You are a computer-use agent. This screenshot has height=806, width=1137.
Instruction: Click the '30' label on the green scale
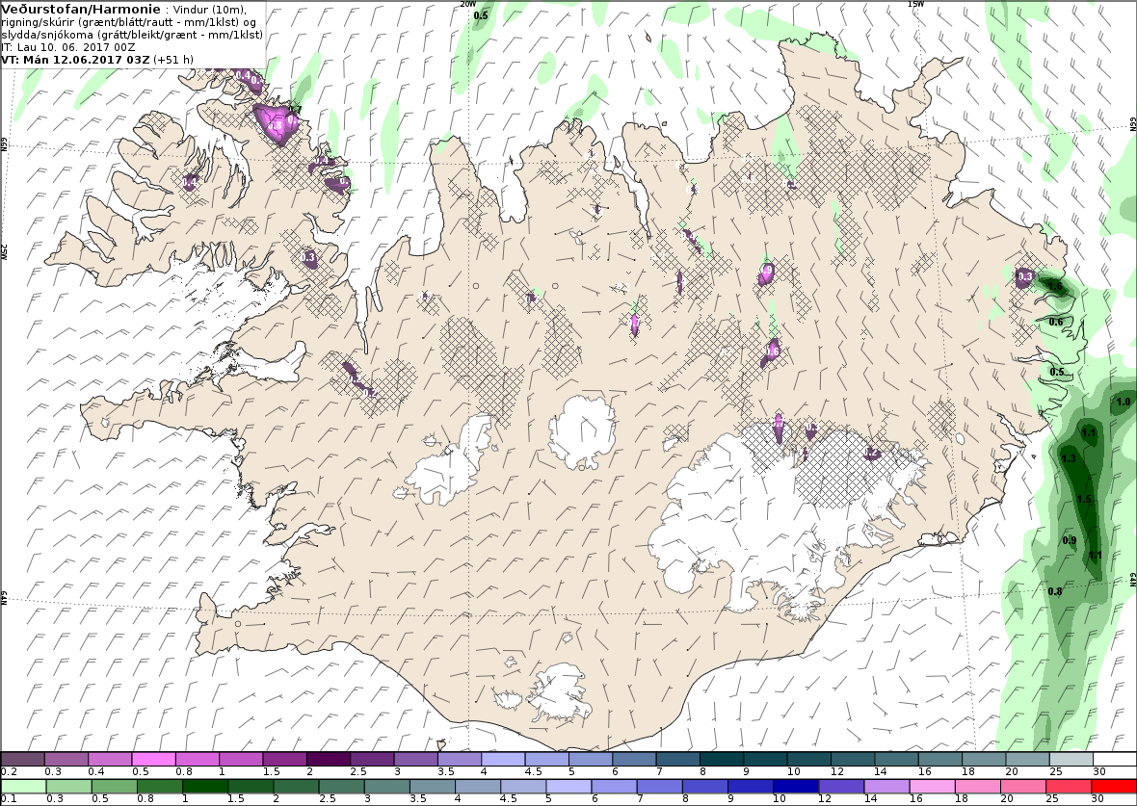click(1097, 798)
